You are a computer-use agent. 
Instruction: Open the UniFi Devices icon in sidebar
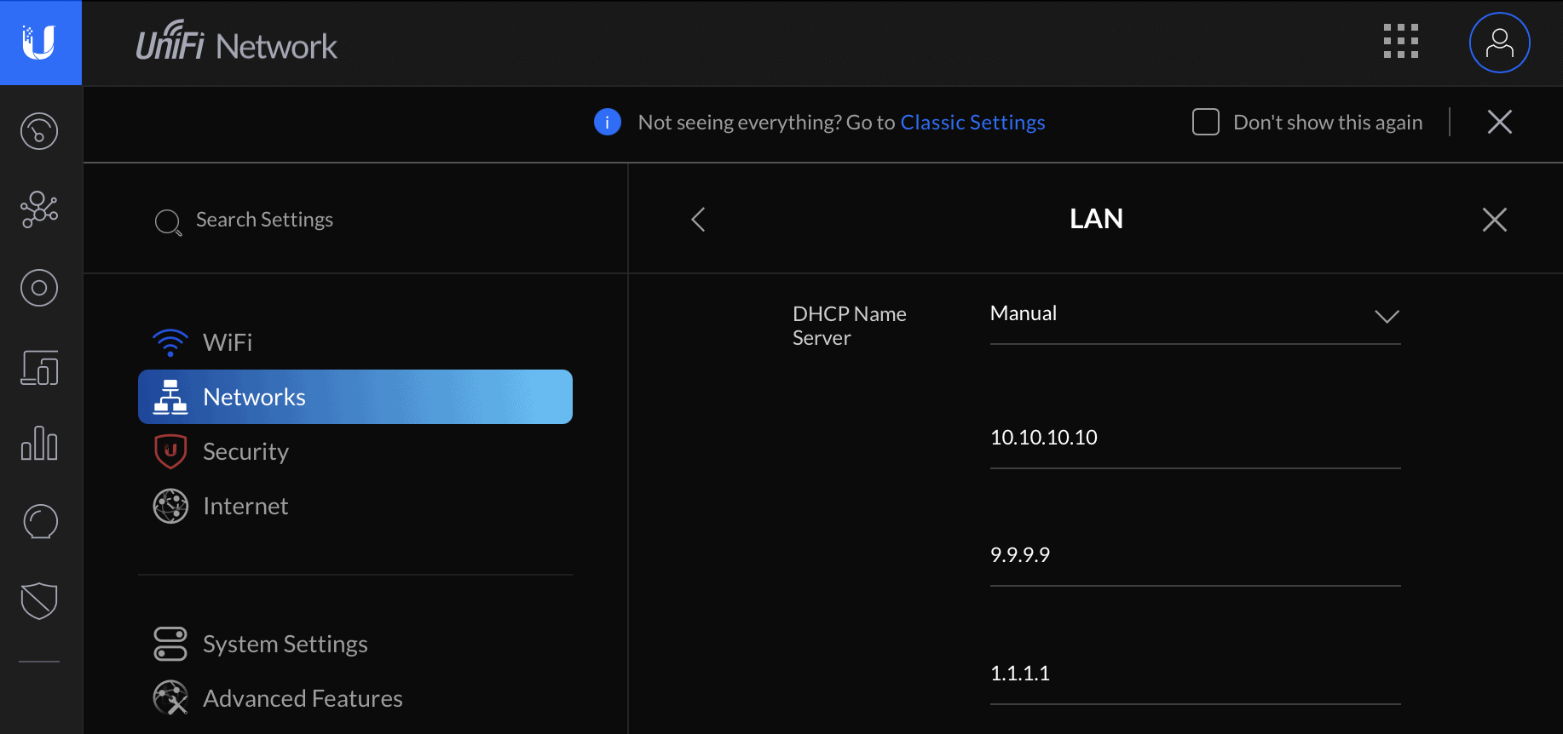coord(39,288)
